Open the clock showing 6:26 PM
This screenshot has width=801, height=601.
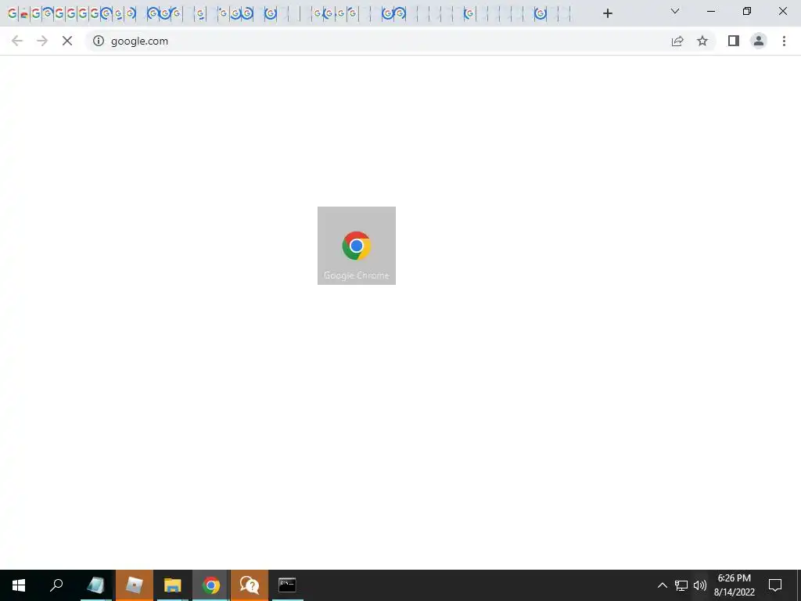[x=734, y=585]
